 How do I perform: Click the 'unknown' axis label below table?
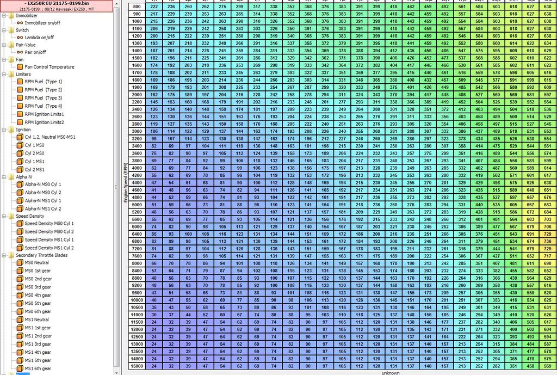391,373
